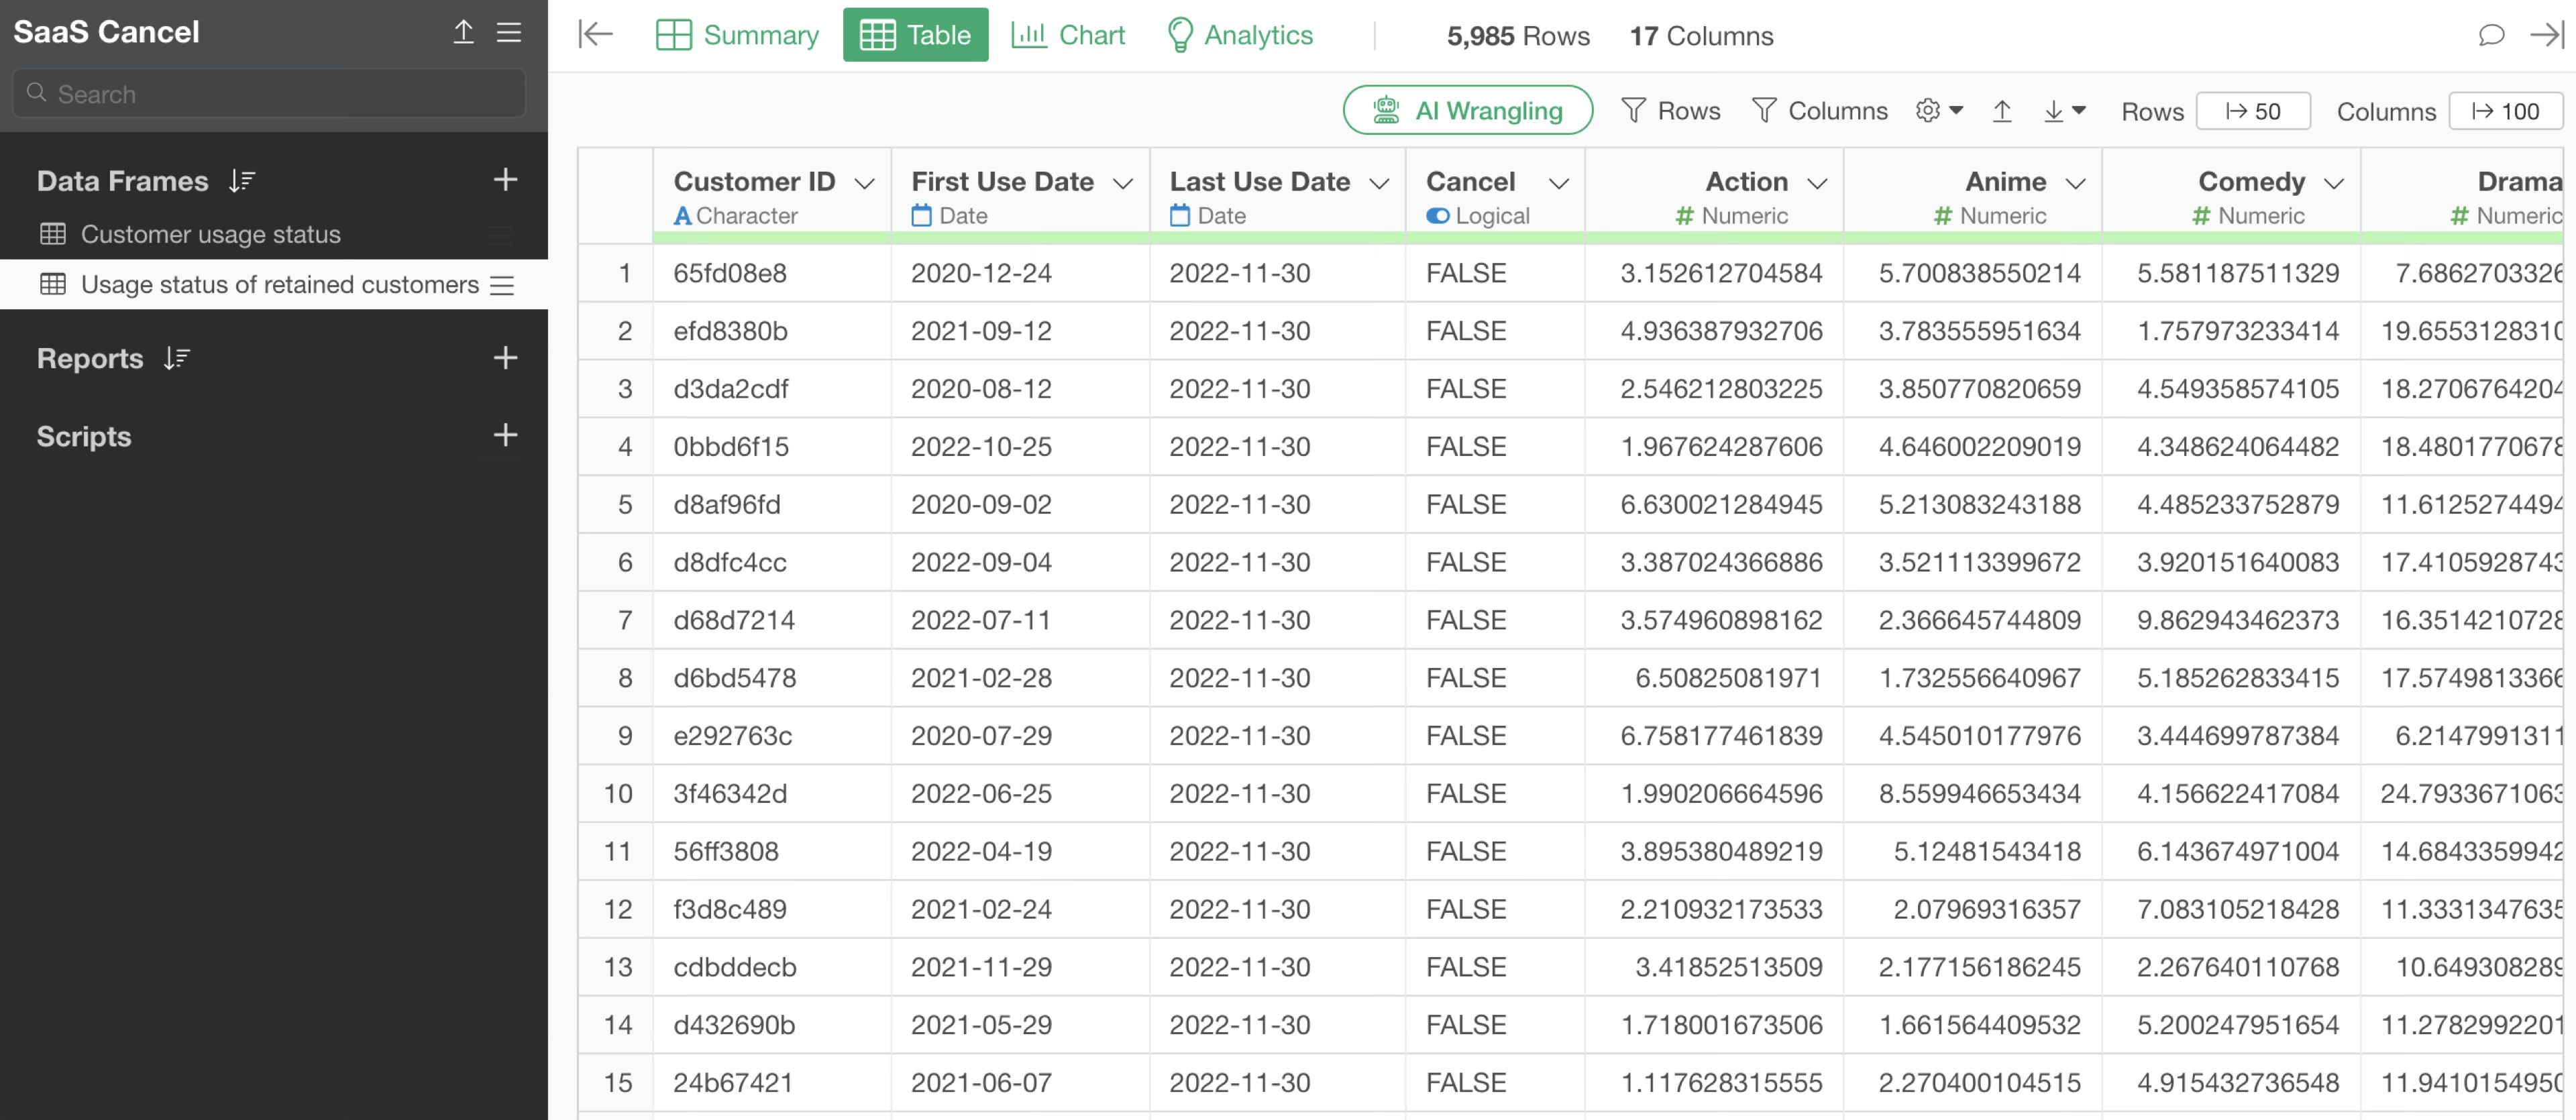Screen dimensions: 2576x1120
Task: Click the export upload arrow in toolbar
Action: [2001, 111]
